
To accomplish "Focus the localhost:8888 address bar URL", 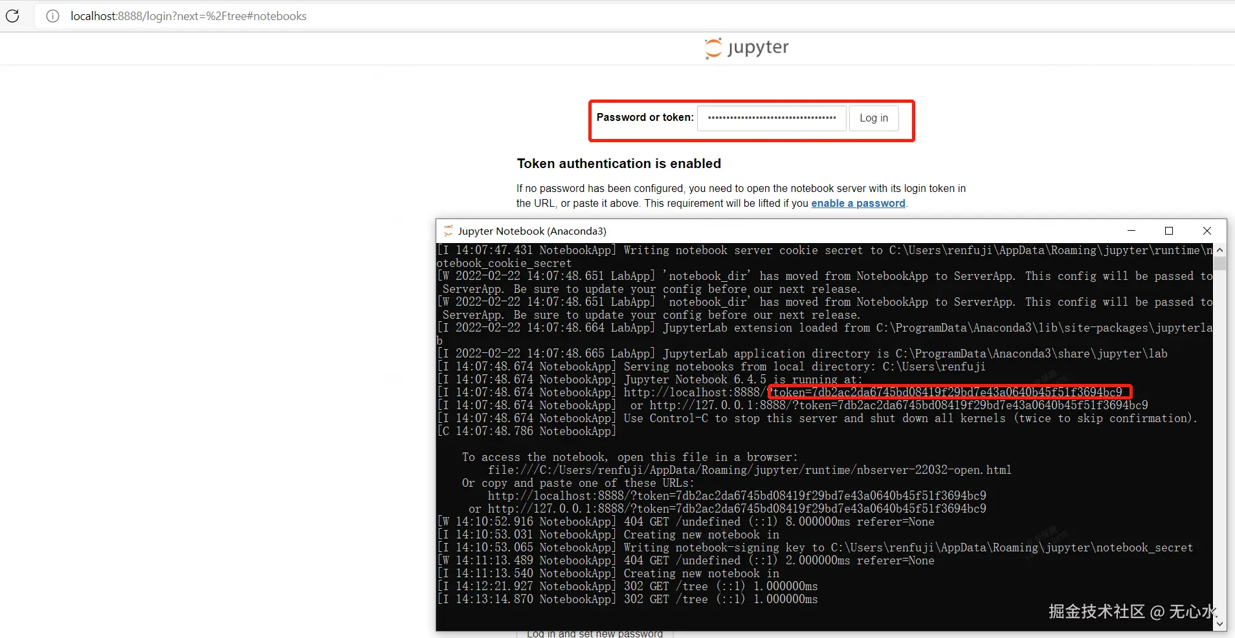I will point(188,16).
